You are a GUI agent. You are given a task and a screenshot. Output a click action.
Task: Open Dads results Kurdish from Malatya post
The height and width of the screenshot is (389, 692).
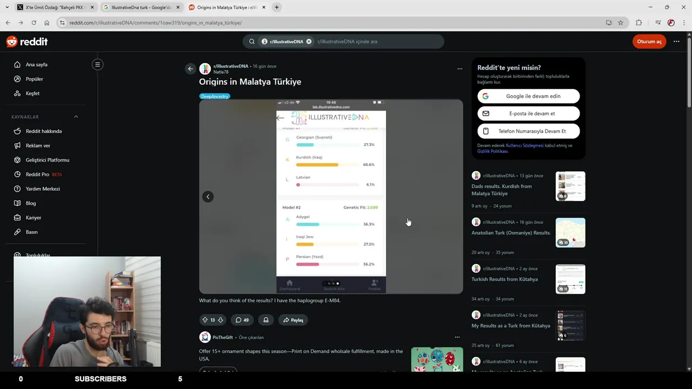click(x=501, y=190)
